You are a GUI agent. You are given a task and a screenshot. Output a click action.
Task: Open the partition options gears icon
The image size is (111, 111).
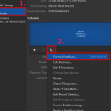tap(51, 50)
